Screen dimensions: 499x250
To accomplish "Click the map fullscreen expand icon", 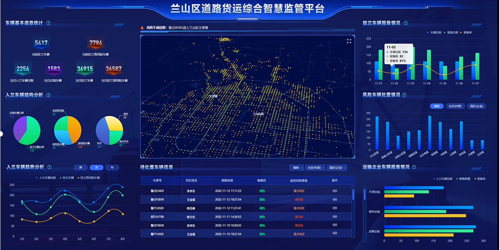I will (349, 41).
